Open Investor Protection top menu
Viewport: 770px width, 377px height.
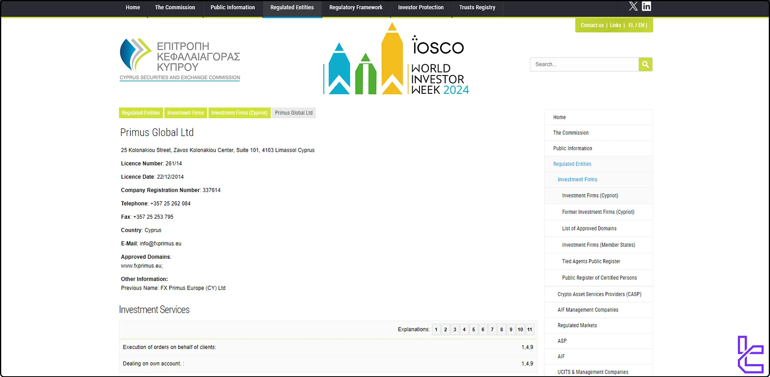tap(421, 8)
